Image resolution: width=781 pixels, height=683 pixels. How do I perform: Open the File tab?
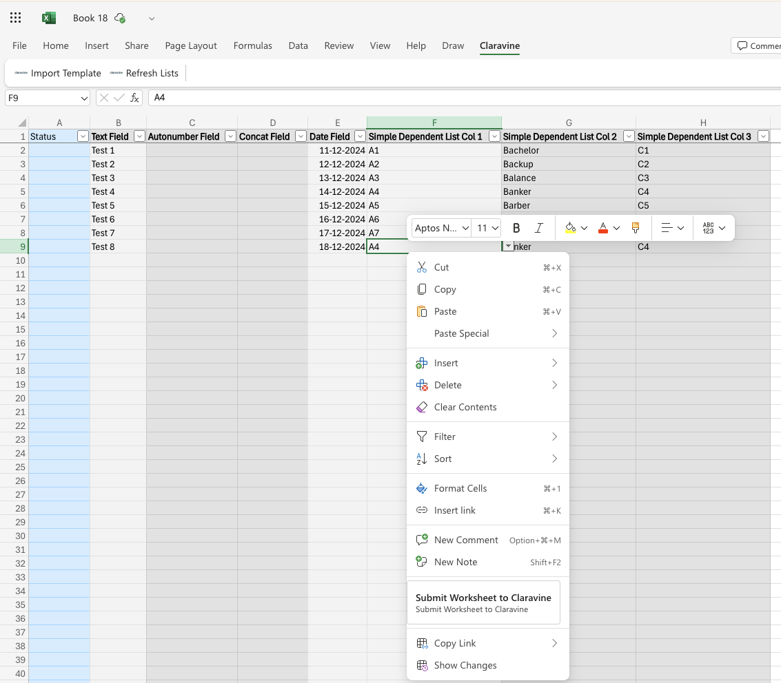point(19,45)
